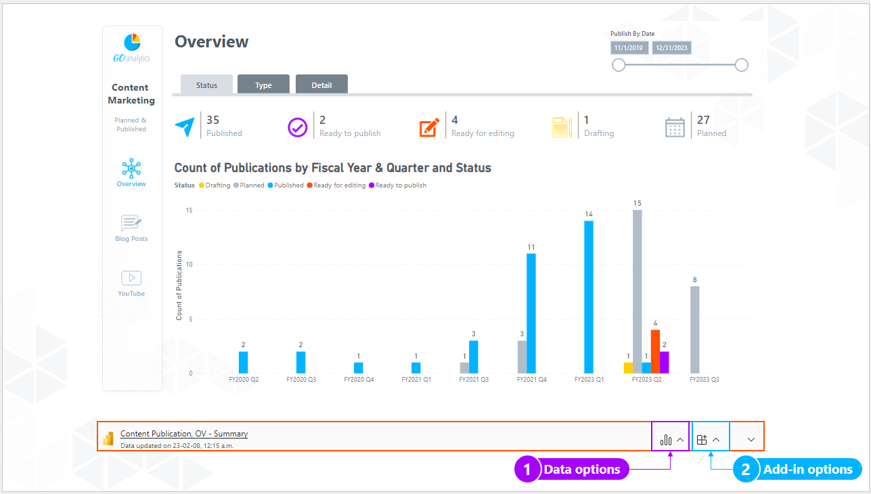Screen dimensions: 871x494
Task: Click the Published paper-plane icon
Action: tap(184, 127)
